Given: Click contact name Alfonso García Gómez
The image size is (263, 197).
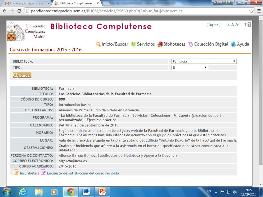Looking at the screenshot, I should coord(78,156).
